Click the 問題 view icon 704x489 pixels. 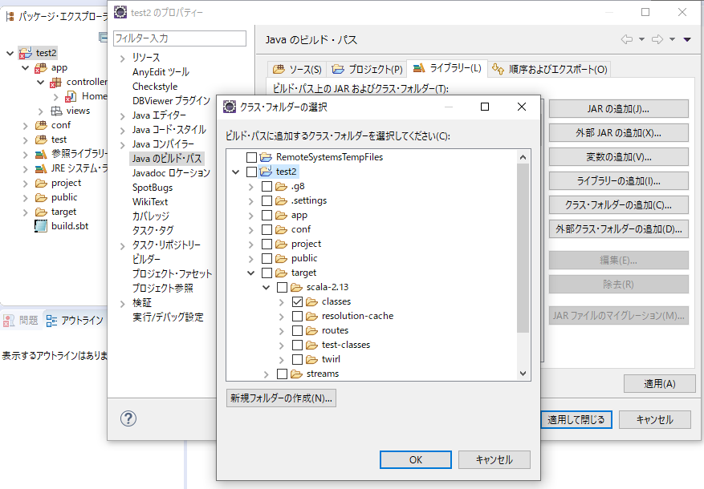coord(9,321)
